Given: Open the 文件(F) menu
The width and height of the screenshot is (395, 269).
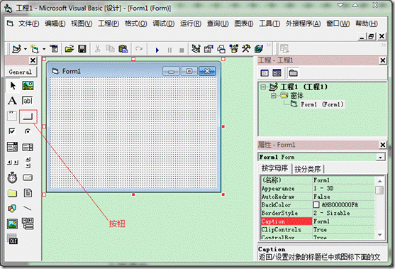Looking at the screenshot, I should click(28, 23).
